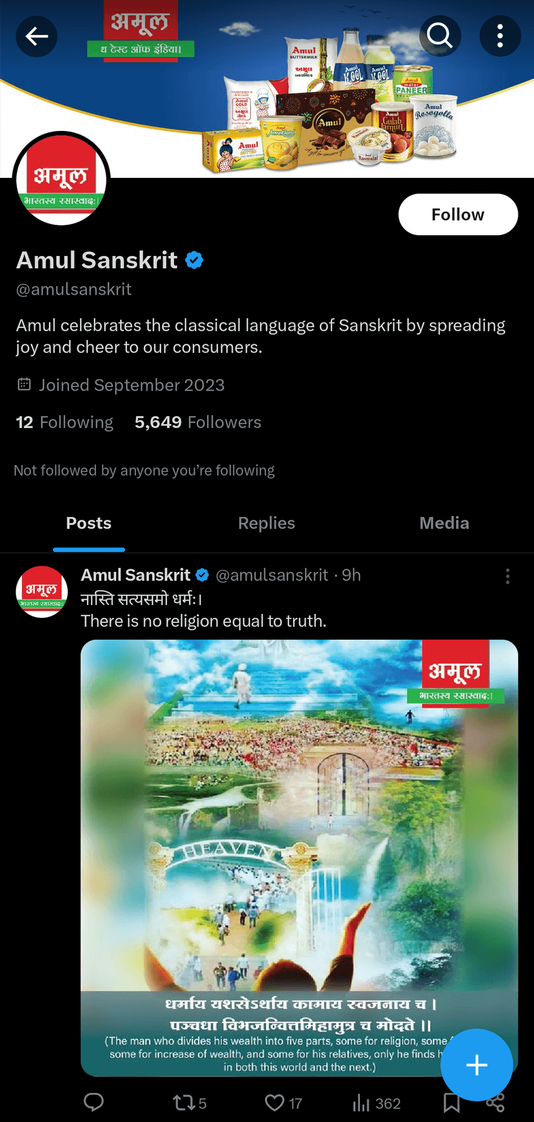Tap the blue verified badge beside profile name
Viewport: 534px width, 1122px height.
click(x=194, y=261)
